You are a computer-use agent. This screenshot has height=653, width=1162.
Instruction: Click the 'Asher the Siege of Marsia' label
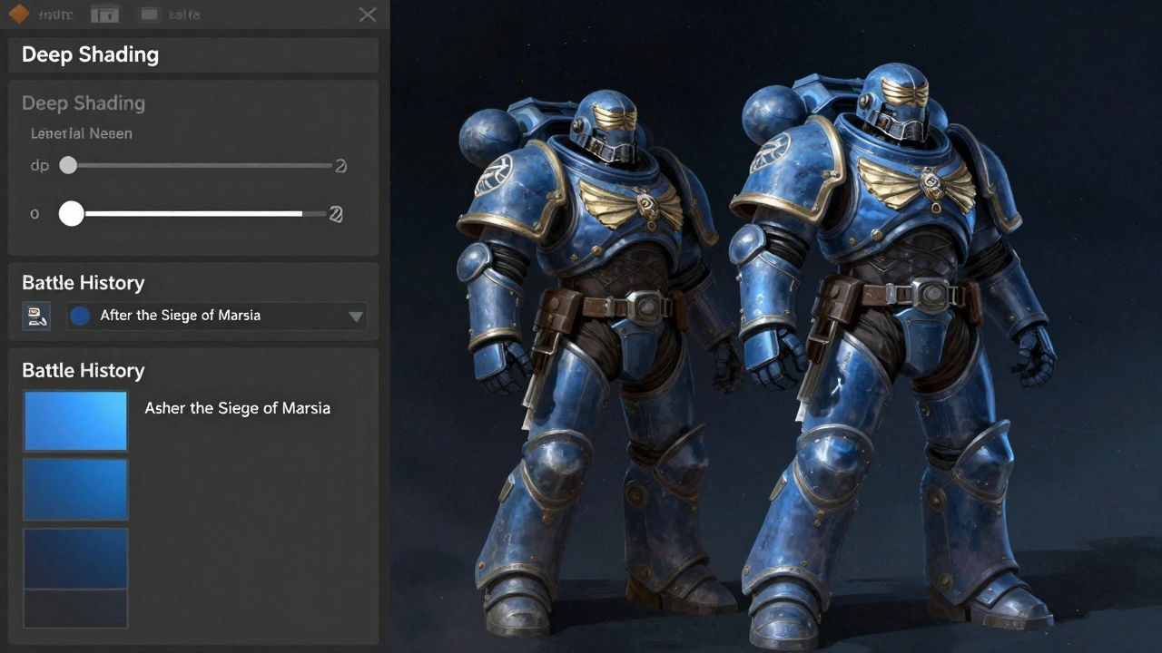pos(237,408)
